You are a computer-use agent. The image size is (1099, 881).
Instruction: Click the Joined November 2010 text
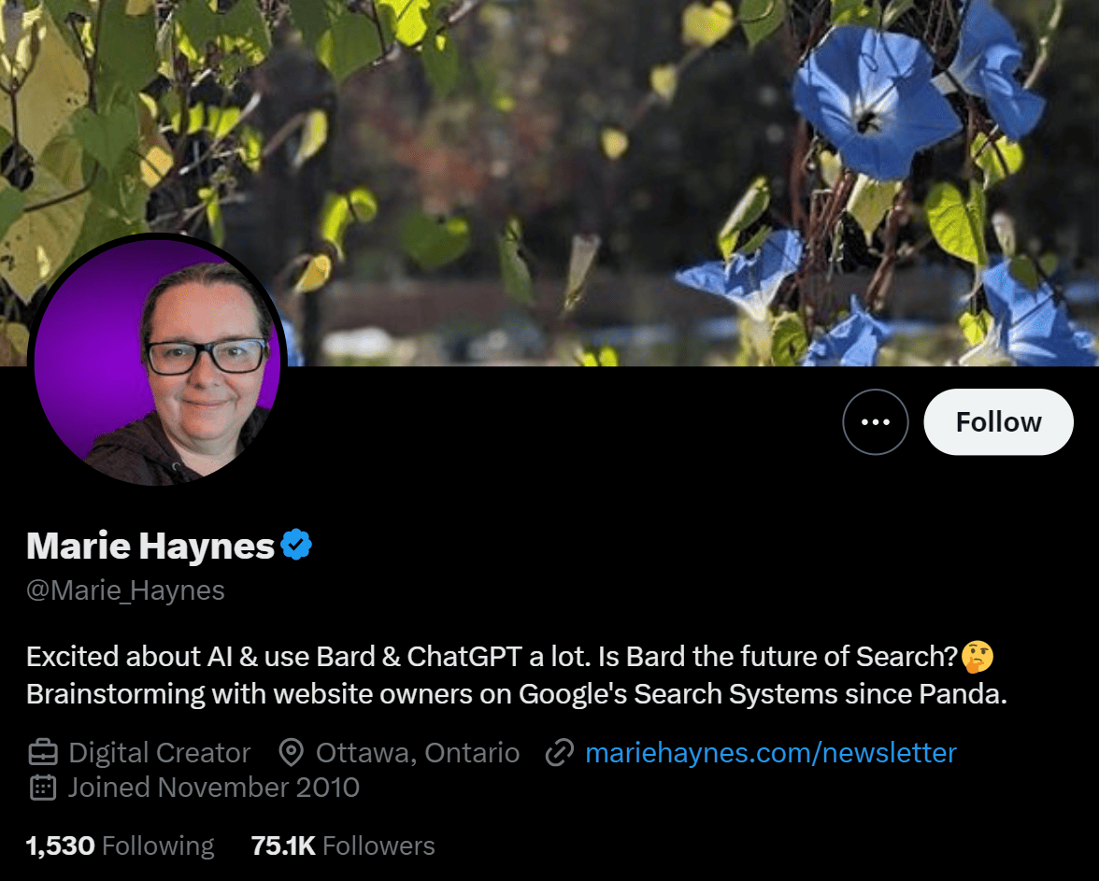point(213,787)
